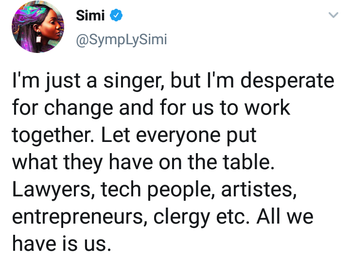The height and width of the screenshot is (262, 350).
Task: Click the words "All we" in the tweet
Action: click(285, 217)
